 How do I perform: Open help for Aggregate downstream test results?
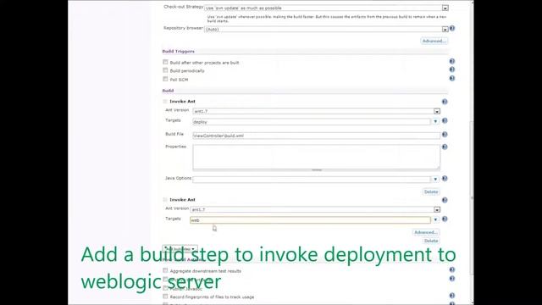point(451,269)
